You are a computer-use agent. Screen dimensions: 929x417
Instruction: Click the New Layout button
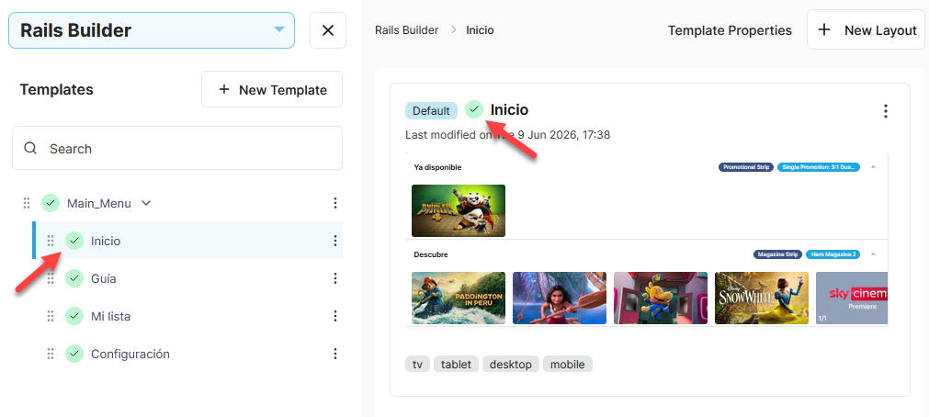(866, 29)
